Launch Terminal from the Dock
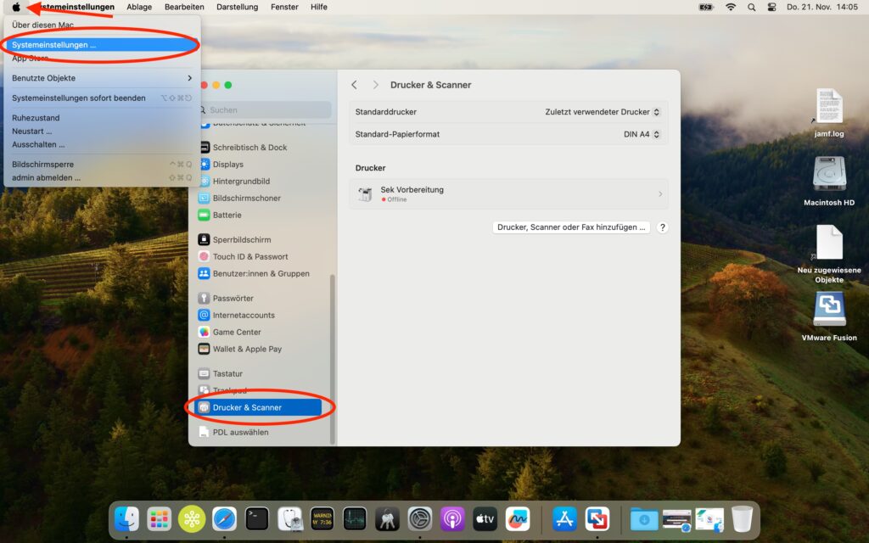Image resolution: width=869 pixels, height=543 pixels. click(257, 518)
